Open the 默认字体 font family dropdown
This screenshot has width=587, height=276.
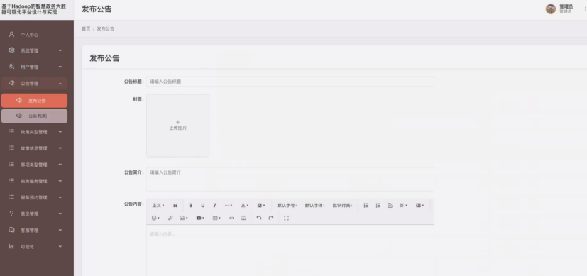click(315, 205)
